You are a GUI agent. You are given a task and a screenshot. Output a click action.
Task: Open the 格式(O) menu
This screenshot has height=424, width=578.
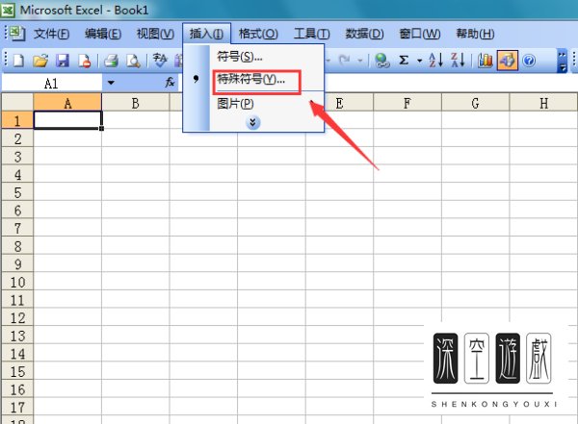point(258,34)
